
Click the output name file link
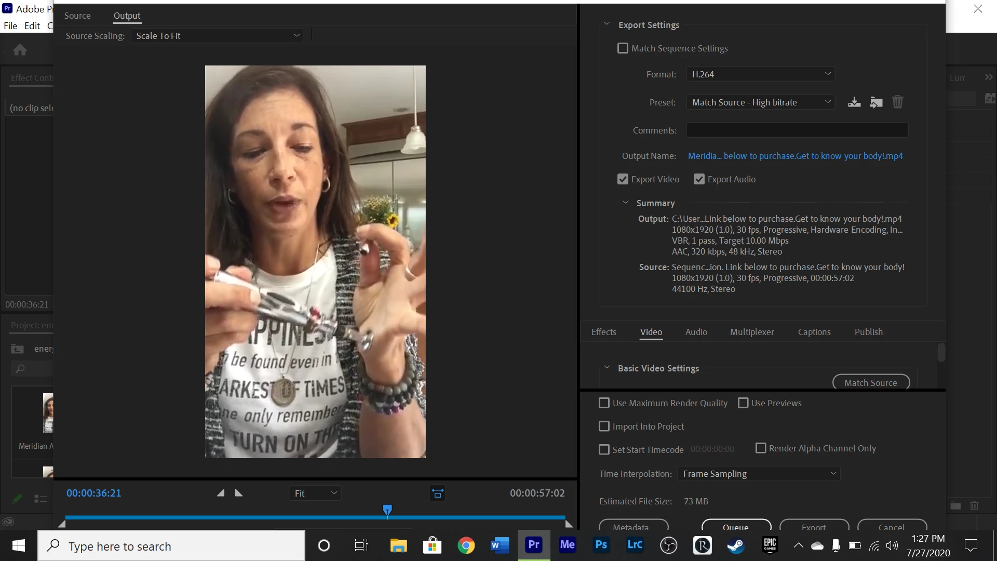coord(795,156)
